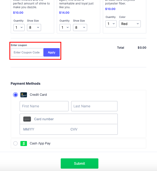Click the Apply coupon button
The height and width of the screenshot is (171, 157).
(x=52, y=52)
